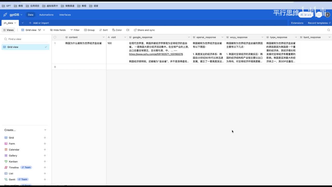Toggle the select-all rows checkbox

[x=55, y=37]
